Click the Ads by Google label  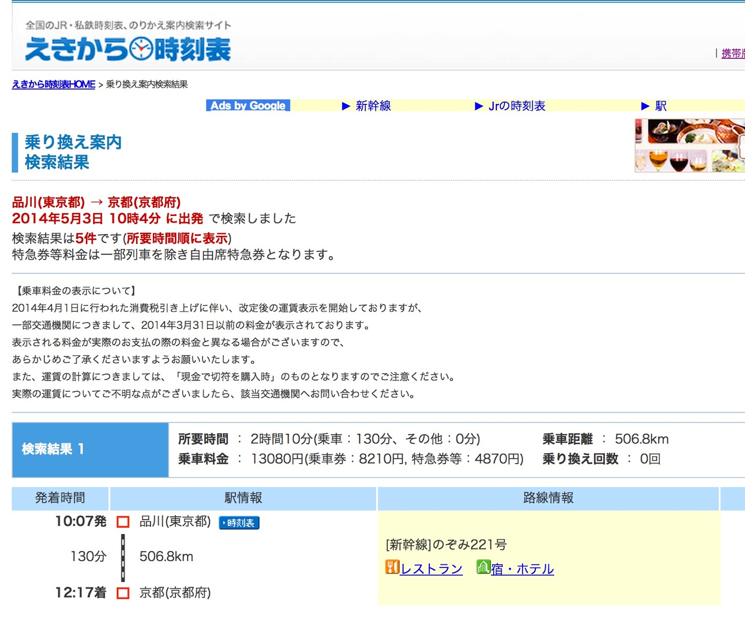click(248, 105)
